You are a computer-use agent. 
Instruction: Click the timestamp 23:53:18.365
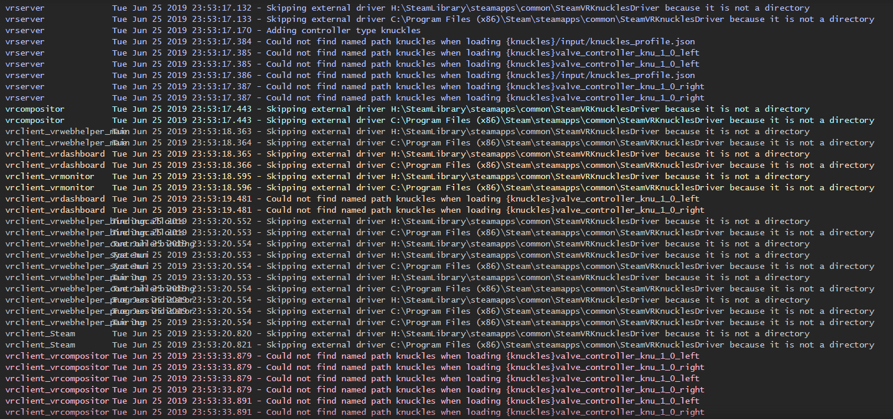point(221,154)
